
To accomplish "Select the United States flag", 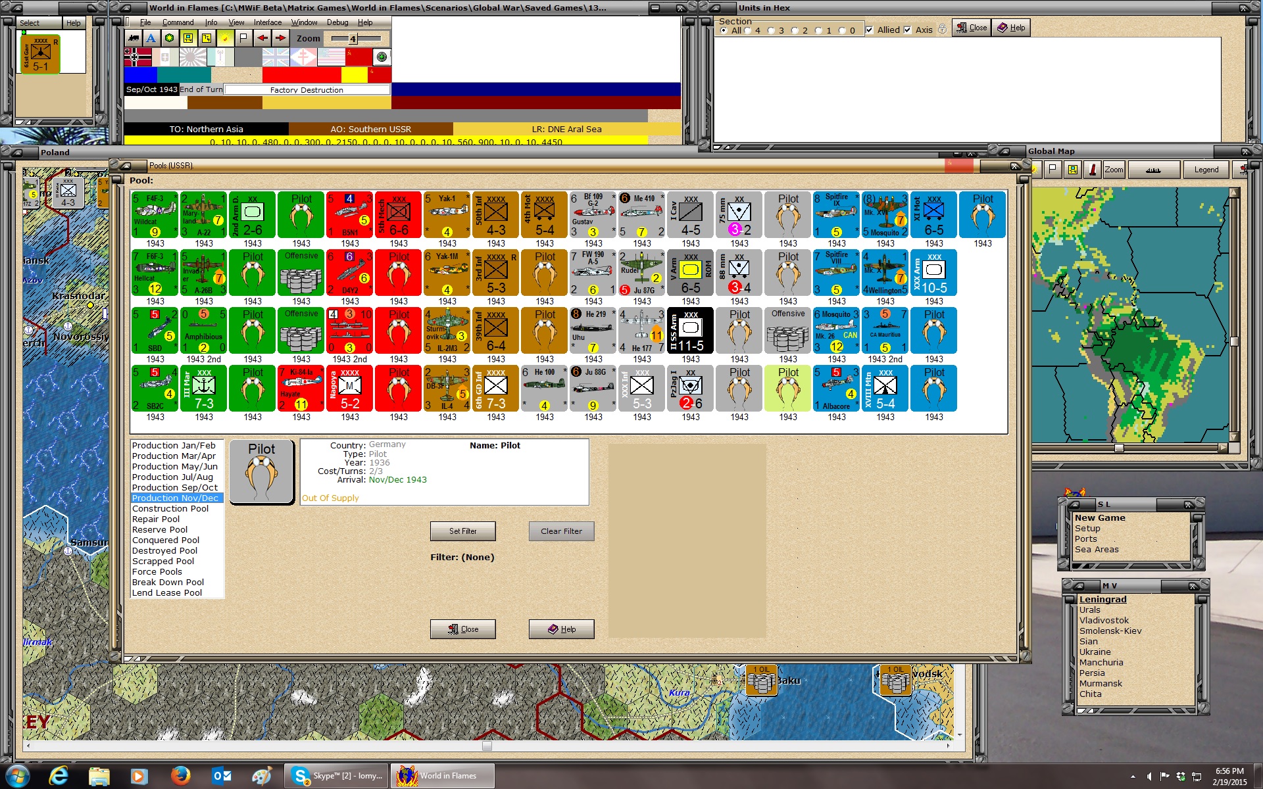I will coord(331,57).
